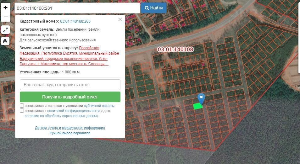Expand Детали отчета и юридическая информация
300x164 pixels.
point(70,128)
